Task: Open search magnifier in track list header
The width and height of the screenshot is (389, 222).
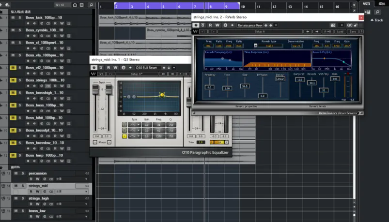Action: click(x=91, y=5)
